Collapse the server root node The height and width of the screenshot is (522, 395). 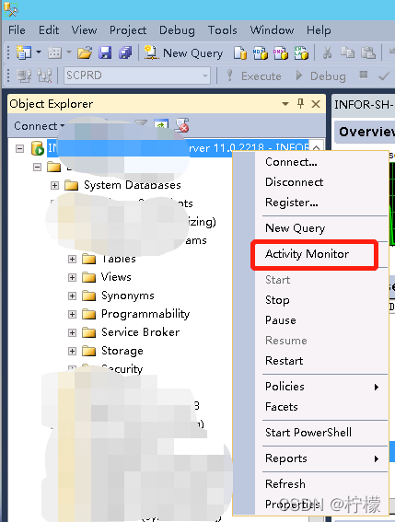point(20,148)
